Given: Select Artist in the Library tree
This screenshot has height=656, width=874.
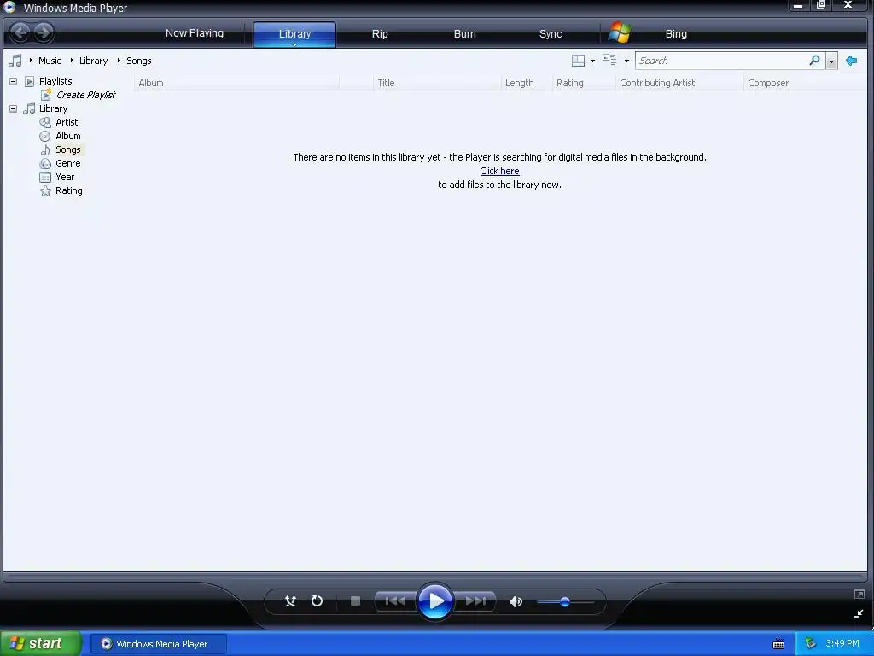Looking at the screenshot, I should [67, 122].
